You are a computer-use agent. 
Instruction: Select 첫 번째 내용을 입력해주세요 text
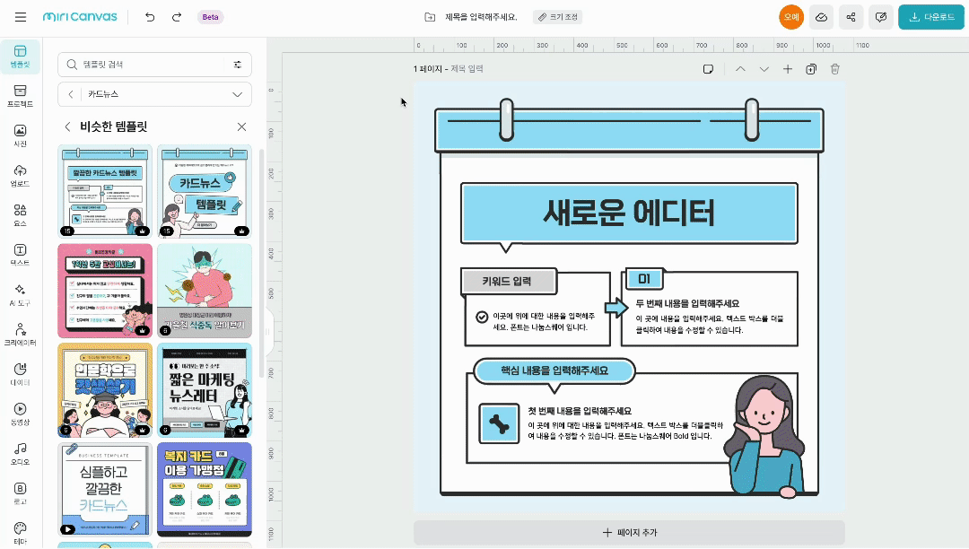coord(580,411)
